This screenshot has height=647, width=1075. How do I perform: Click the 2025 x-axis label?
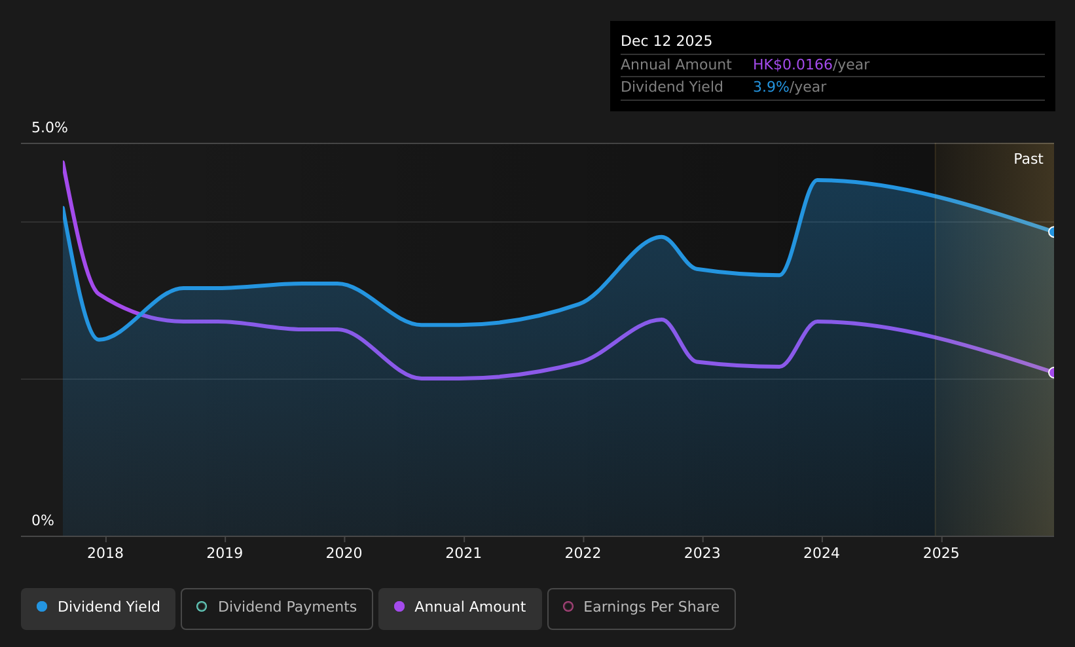click(941, 553)
